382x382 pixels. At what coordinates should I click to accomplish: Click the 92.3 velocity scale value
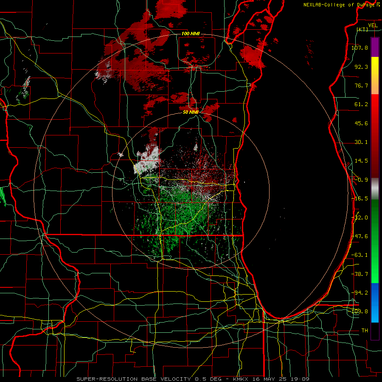click(361, 67)
